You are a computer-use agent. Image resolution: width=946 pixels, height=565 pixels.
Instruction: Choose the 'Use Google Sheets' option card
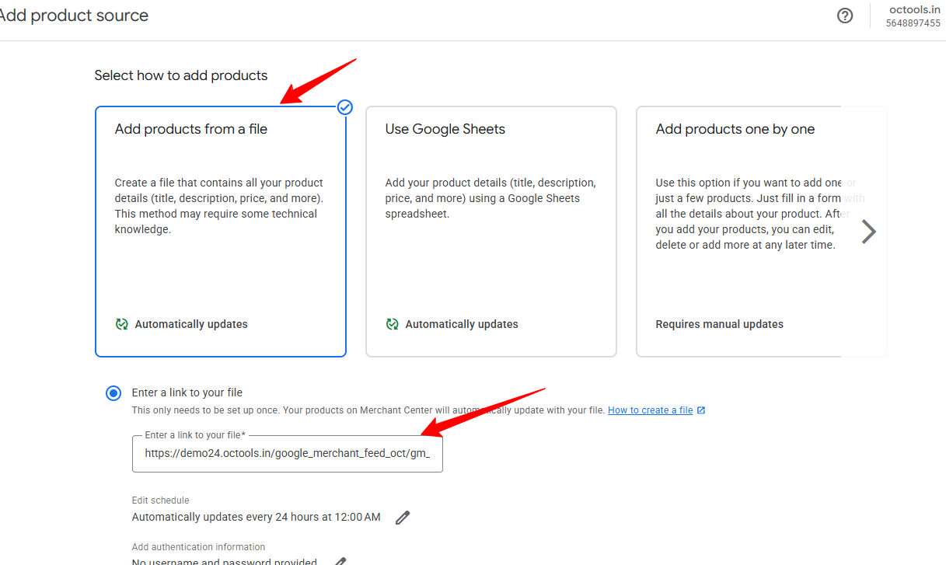pos(490,232)
